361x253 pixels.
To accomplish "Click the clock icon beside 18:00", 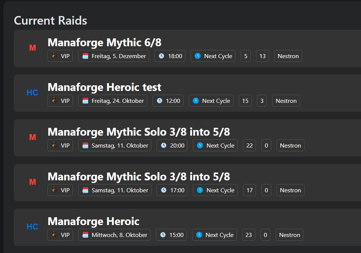I will click(x=161, y=56).
